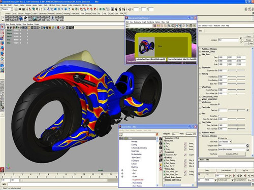This screenshot has height=190, width=254.
Task: Select the arrow Select tool in toolbox
Action: click(2, 27)
